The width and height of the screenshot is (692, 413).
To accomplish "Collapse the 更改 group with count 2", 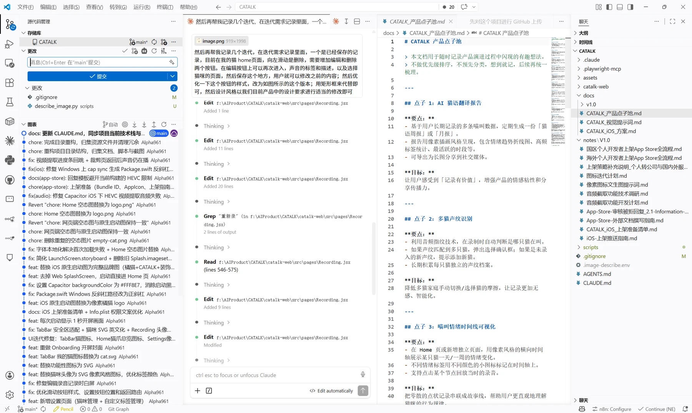I will 27,88.
